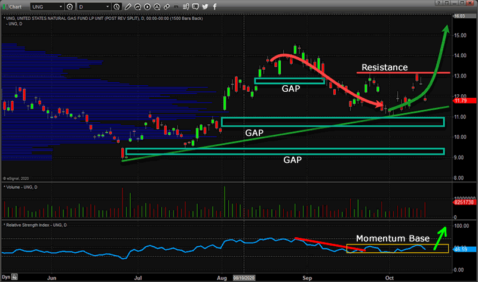Click the 'Volume - UNG, D' pane label
Screen dimensions: 478x282
tap(21, 187)
